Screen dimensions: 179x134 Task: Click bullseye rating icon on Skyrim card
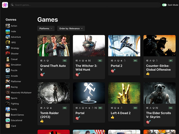[148, 122]
